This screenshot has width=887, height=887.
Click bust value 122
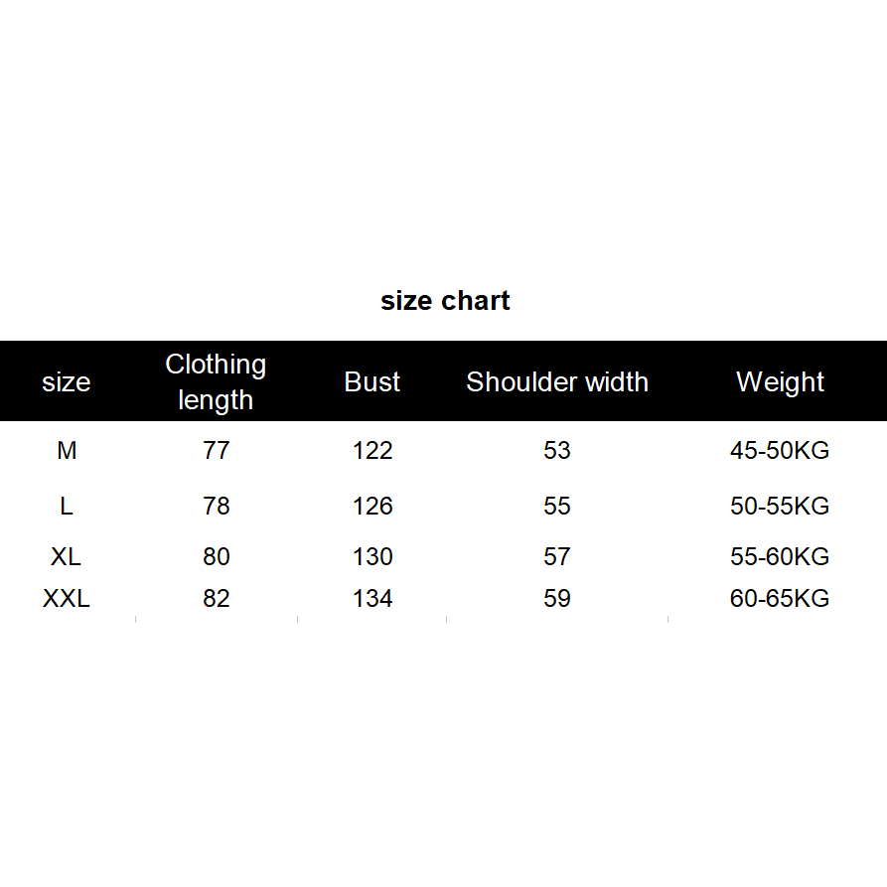coord(372,451)
